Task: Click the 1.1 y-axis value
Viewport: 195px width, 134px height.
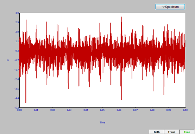Action: [17, 41]
